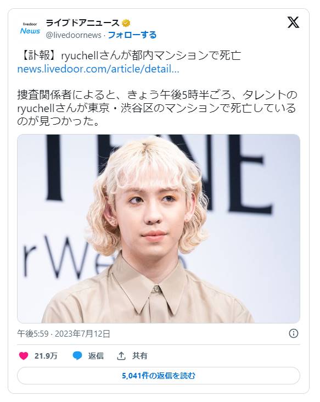The height and width of the screenshot is (402, 320).
Task: Click the livedoor News logo text
Action: [30, 29]
